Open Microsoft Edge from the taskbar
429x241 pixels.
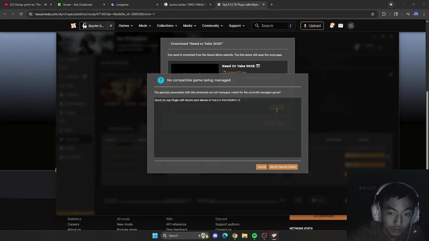click(225, 236)
